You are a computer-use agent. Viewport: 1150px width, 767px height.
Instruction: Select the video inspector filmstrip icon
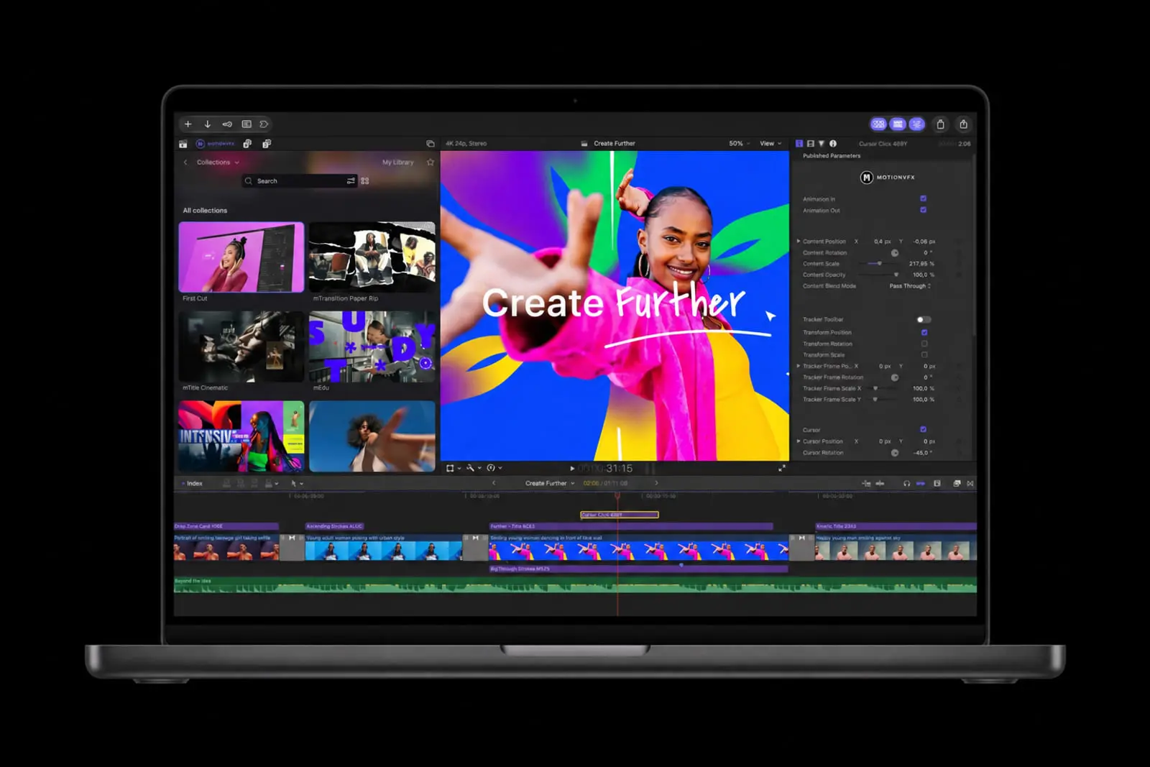click(x=811, y=144)
